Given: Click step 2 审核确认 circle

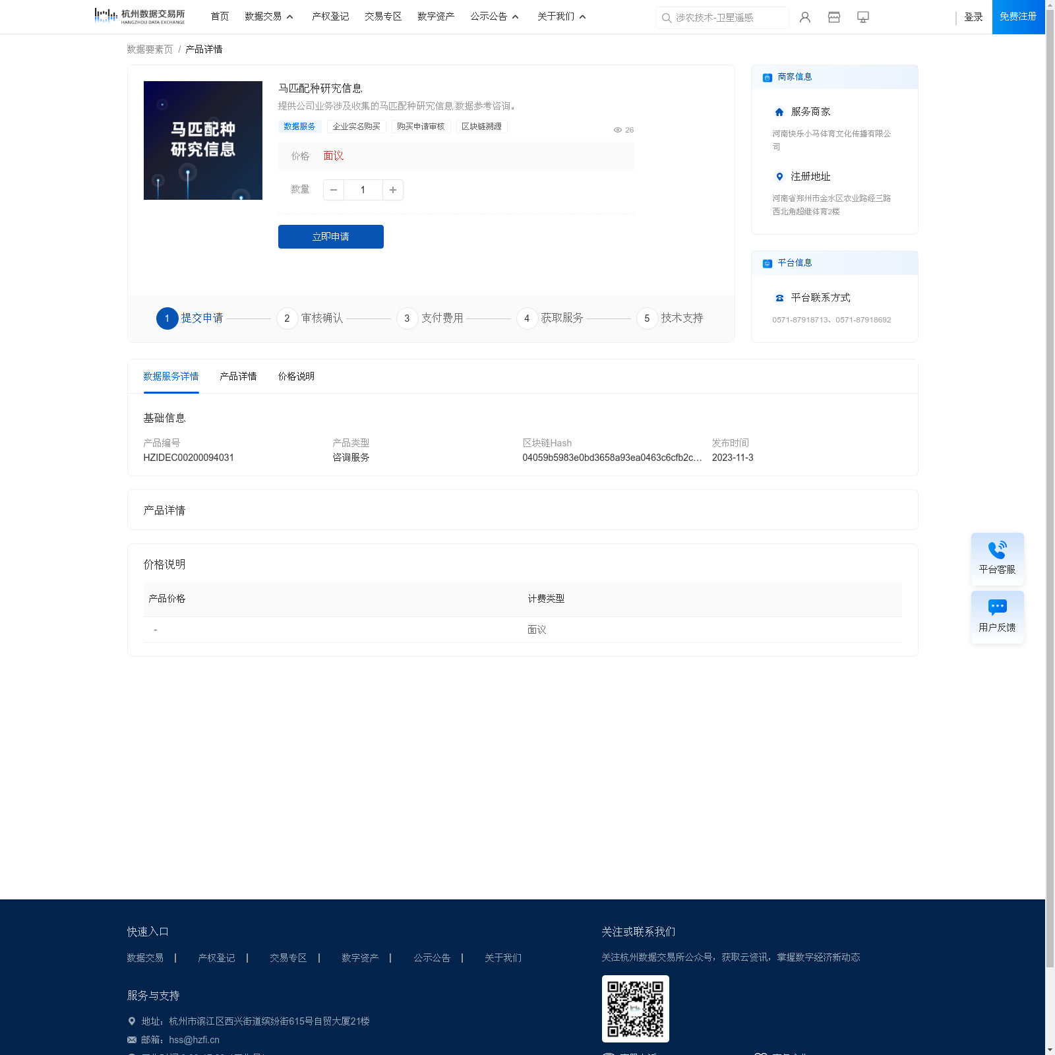Looking at the screenshot, I should 287,318.
